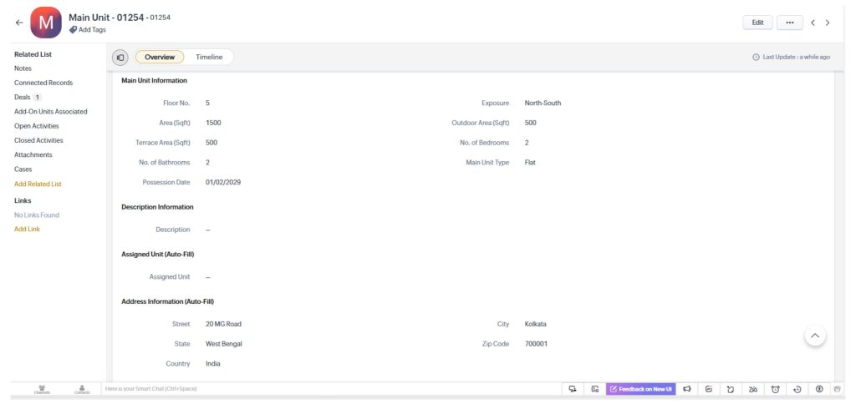
Task: Click the faded icon at the bottom-right corner
Action: tap(838, 389)
